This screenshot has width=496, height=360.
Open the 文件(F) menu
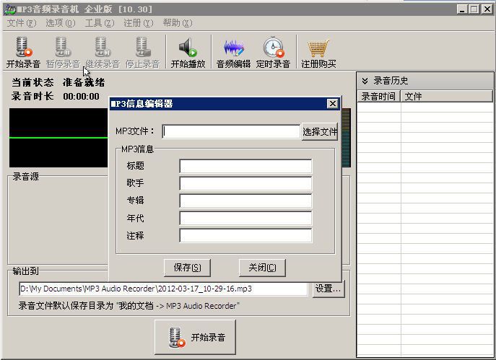(x=22, y=23)
